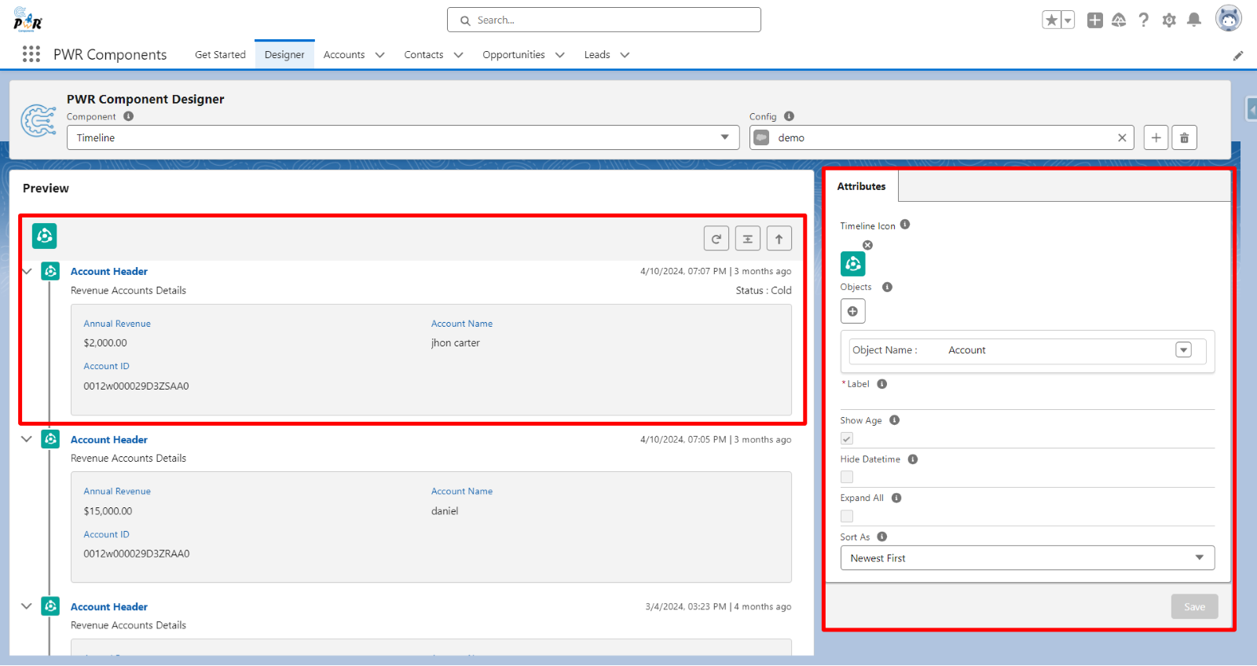Open the Notifications bell icon
1257x666 pixels.
click(1194, 20)
